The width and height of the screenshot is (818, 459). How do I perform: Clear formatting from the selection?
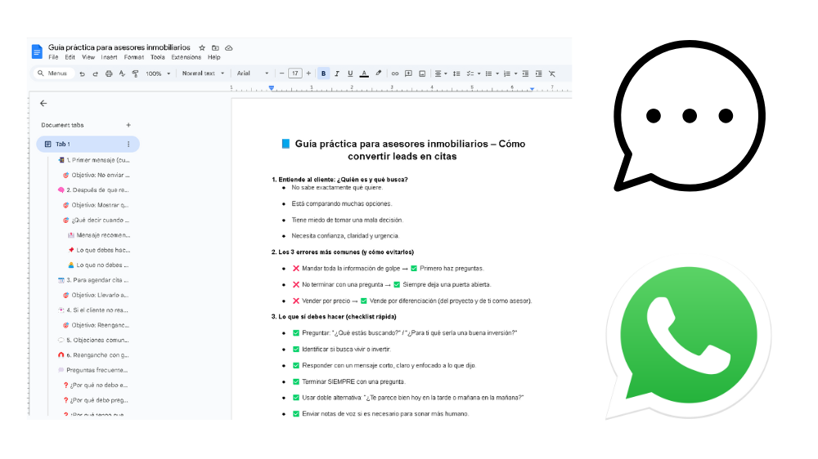coord(552,74)
